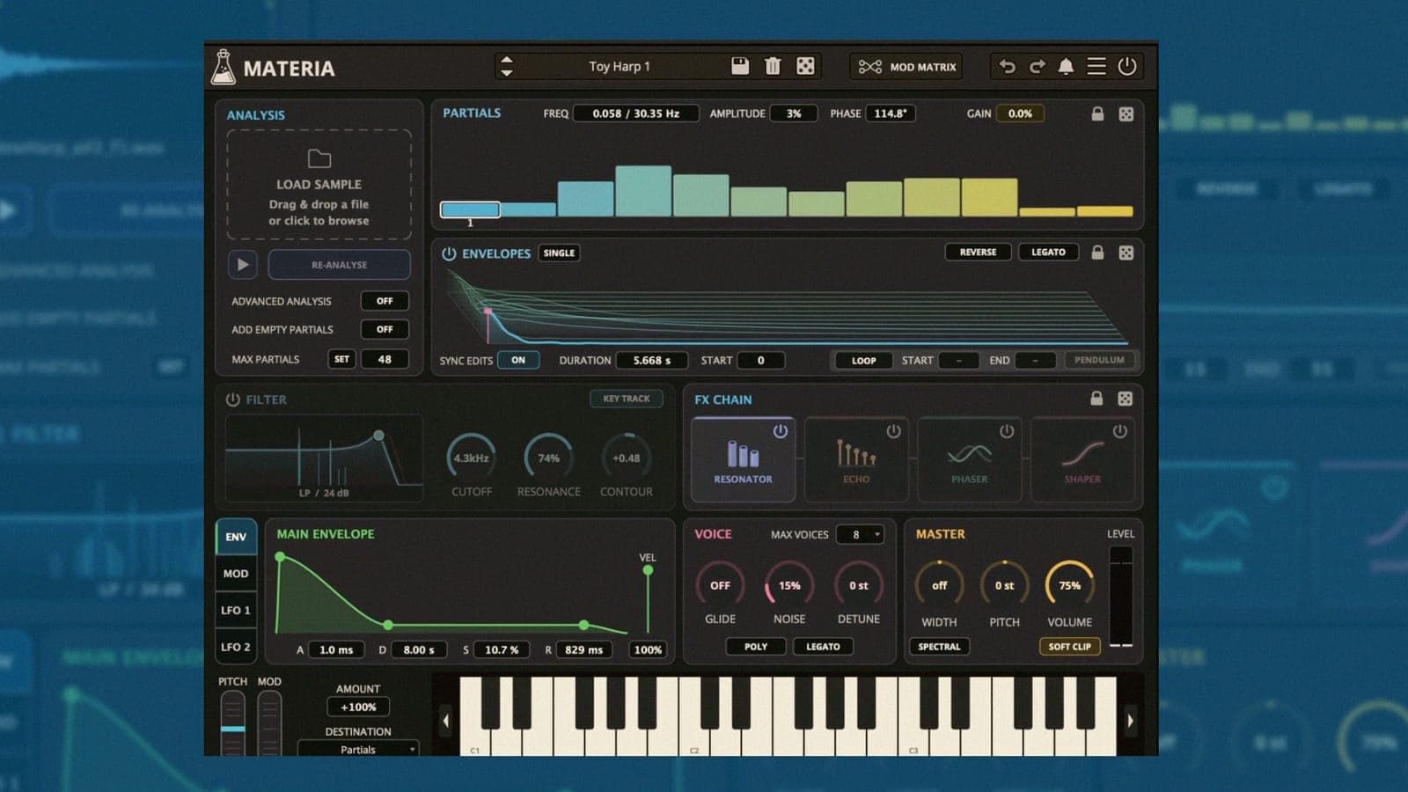The height and width of the screenshot is (792, 1408).
Task: Lock the FX Chain section
Action: tap(1096, 399)
